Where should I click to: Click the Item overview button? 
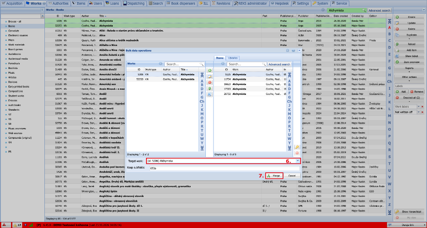click(409, 62)
